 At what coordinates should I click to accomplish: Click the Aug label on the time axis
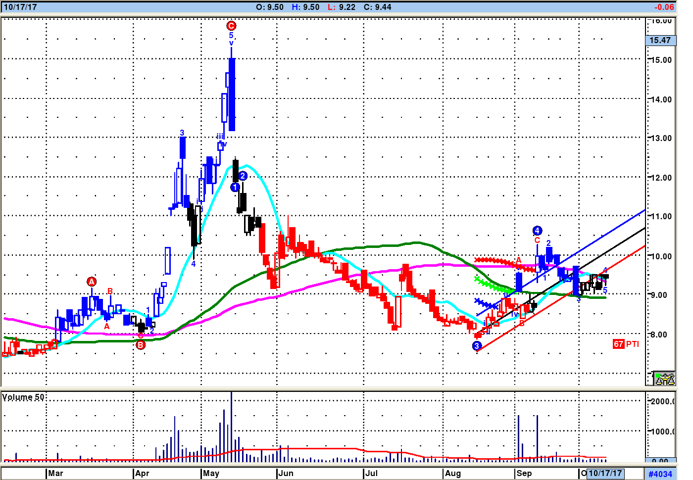tap(452, 474)
